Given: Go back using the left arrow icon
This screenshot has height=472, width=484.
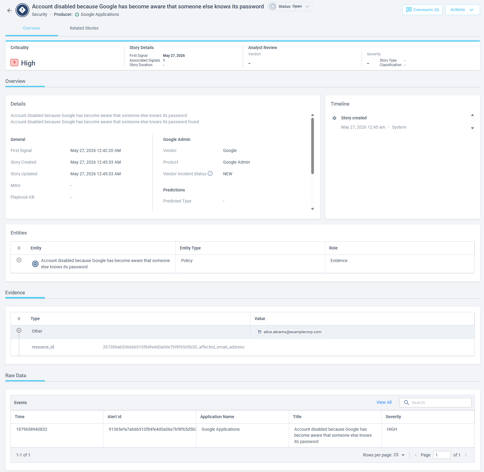Looking at the screenshot, I should pos(10,10).
